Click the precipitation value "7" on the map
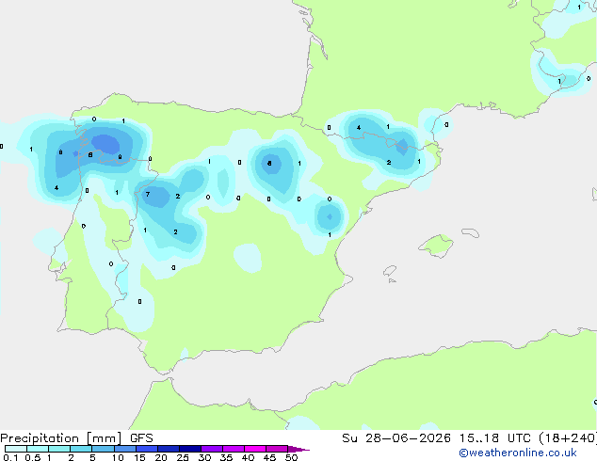 click(x=148, y=195)
